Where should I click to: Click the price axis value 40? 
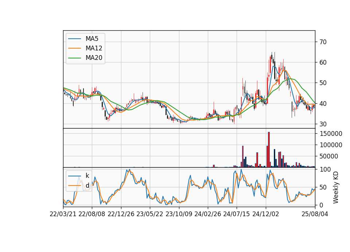pyautogui.click(x=323, y=103)
